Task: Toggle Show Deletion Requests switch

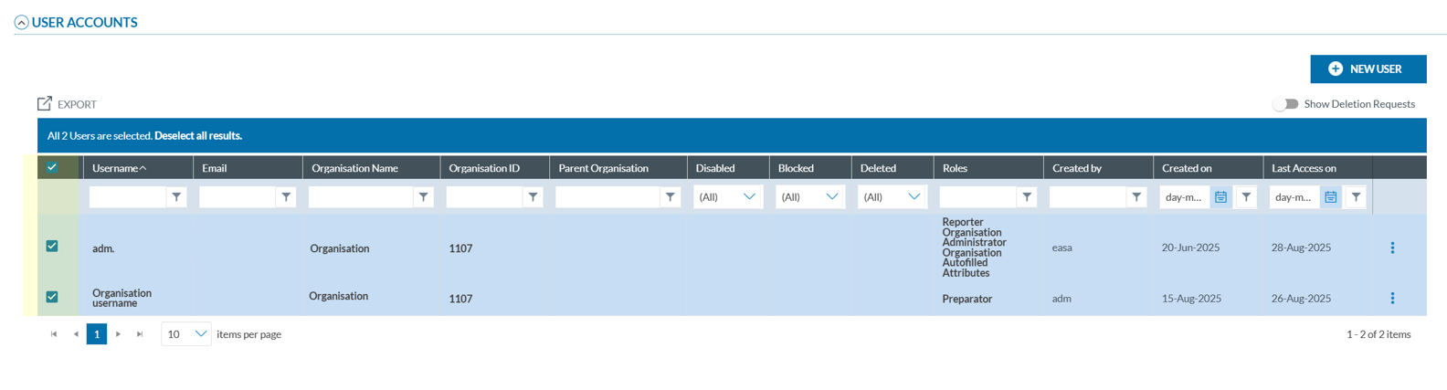Action: click(x=1285, y=104)
